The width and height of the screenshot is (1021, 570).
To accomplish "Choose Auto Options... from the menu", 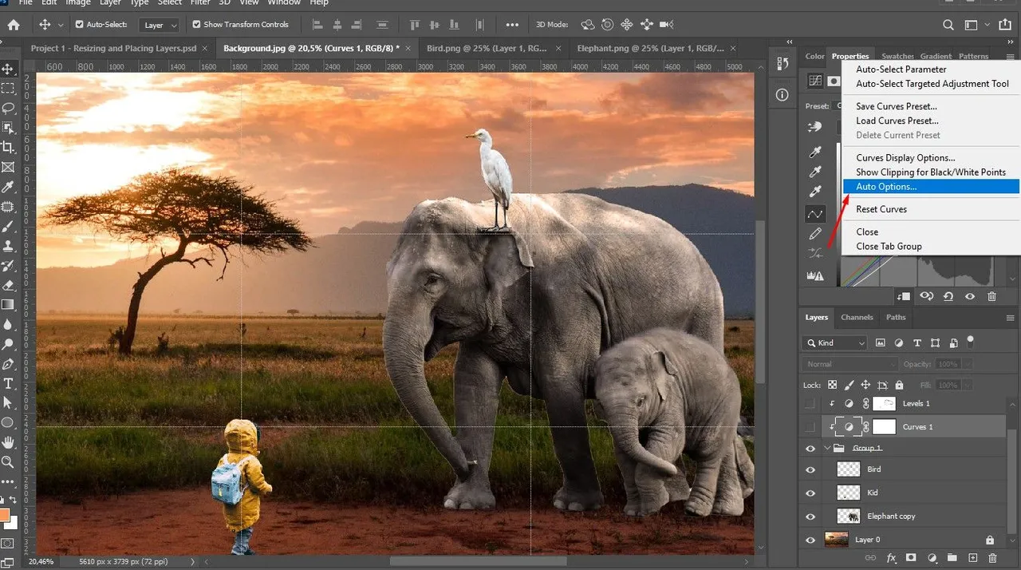I will 931,187.
